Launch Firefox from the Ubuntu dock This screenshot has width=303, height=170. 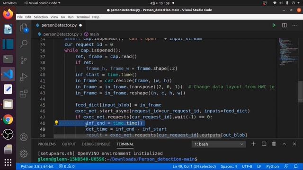8,14
